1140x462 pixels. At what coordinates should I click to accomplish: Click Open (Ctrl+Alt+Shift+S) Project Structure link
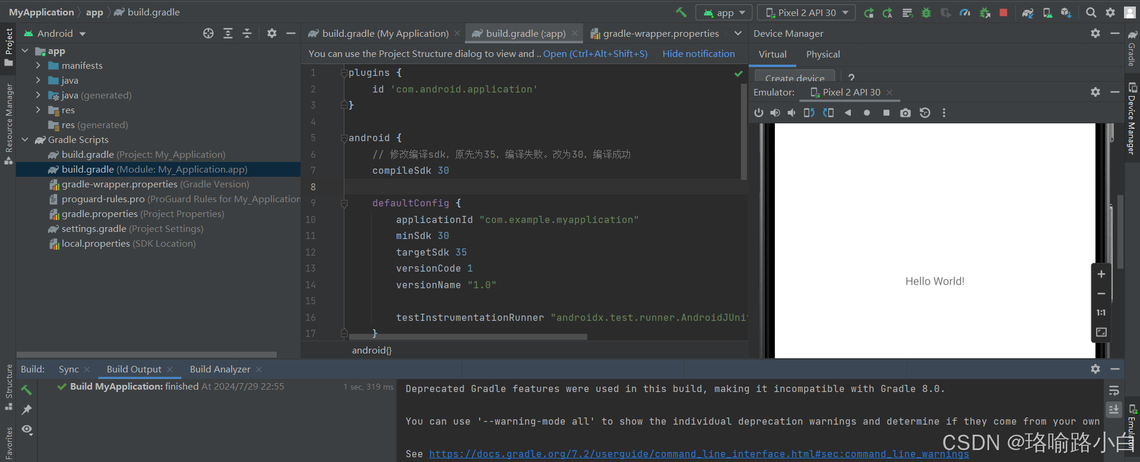(595, 54)
